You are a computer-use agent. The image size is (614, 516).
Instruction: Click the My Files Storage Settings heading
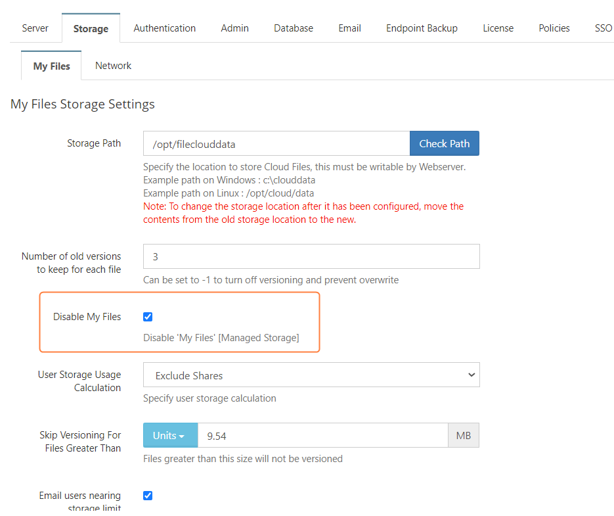coord(83,105)
